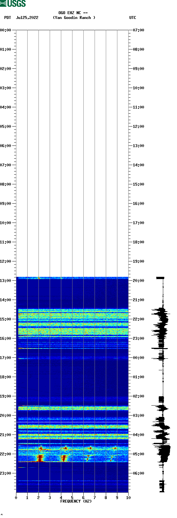Select the 'Jul25,2022' date label
The width and height of the screenshot is (177, 518).
tap(27, 18)
